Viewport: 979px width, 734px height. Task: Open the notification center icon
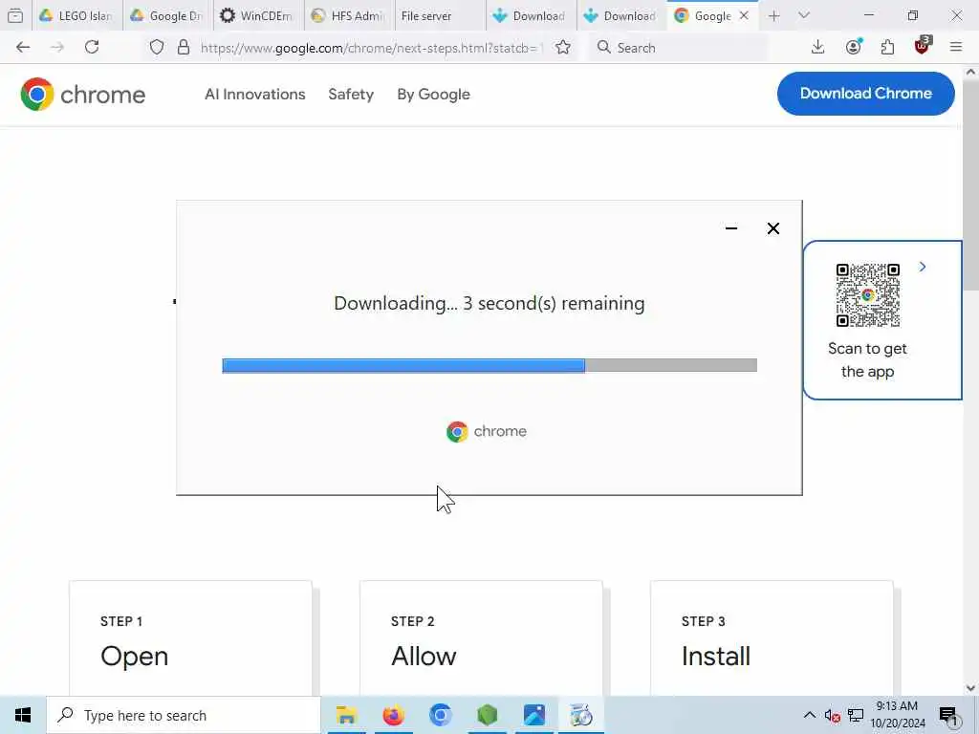[x=948, y=716]
